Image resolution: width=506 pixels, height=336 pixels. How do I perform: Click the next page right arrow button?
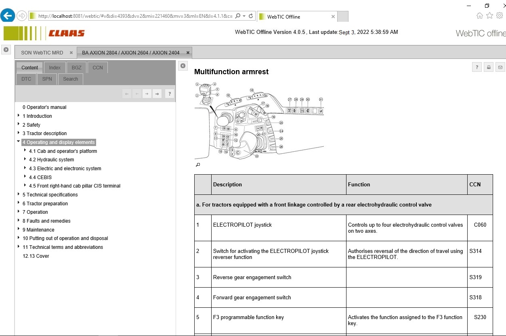tap(147, 94)
